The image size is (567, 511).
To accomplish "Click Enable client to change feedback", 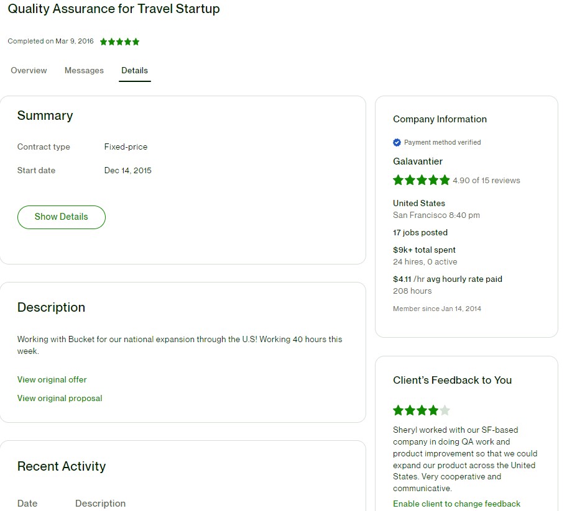I will click(x=456, y=504).
